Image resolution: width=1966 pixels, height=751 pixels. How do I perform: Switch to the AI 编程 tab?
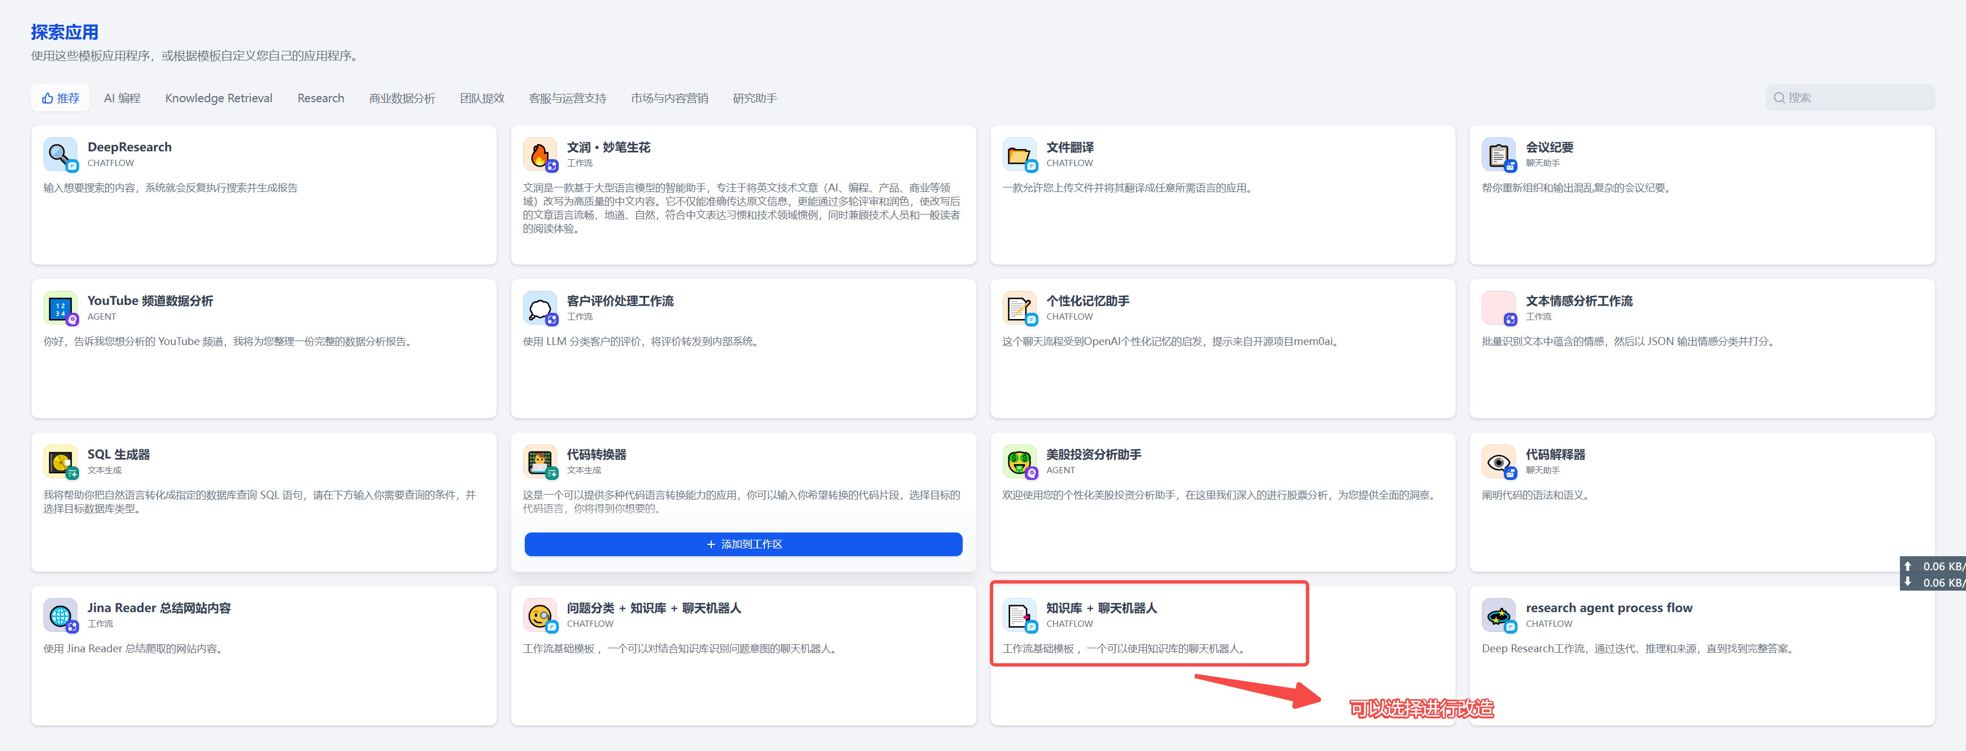(122, 98)
